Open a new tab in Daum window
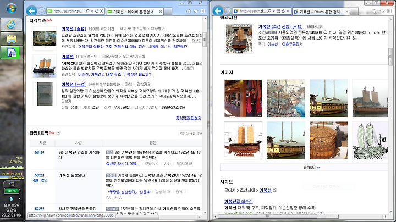Viewport: 396px width, 222px height. (x=354, y=12)
